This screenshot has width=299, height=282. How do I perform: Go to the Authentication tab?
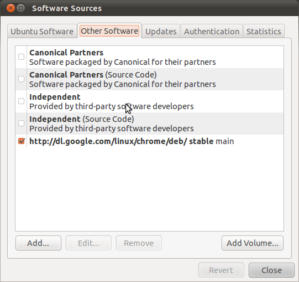click(212, 32)
